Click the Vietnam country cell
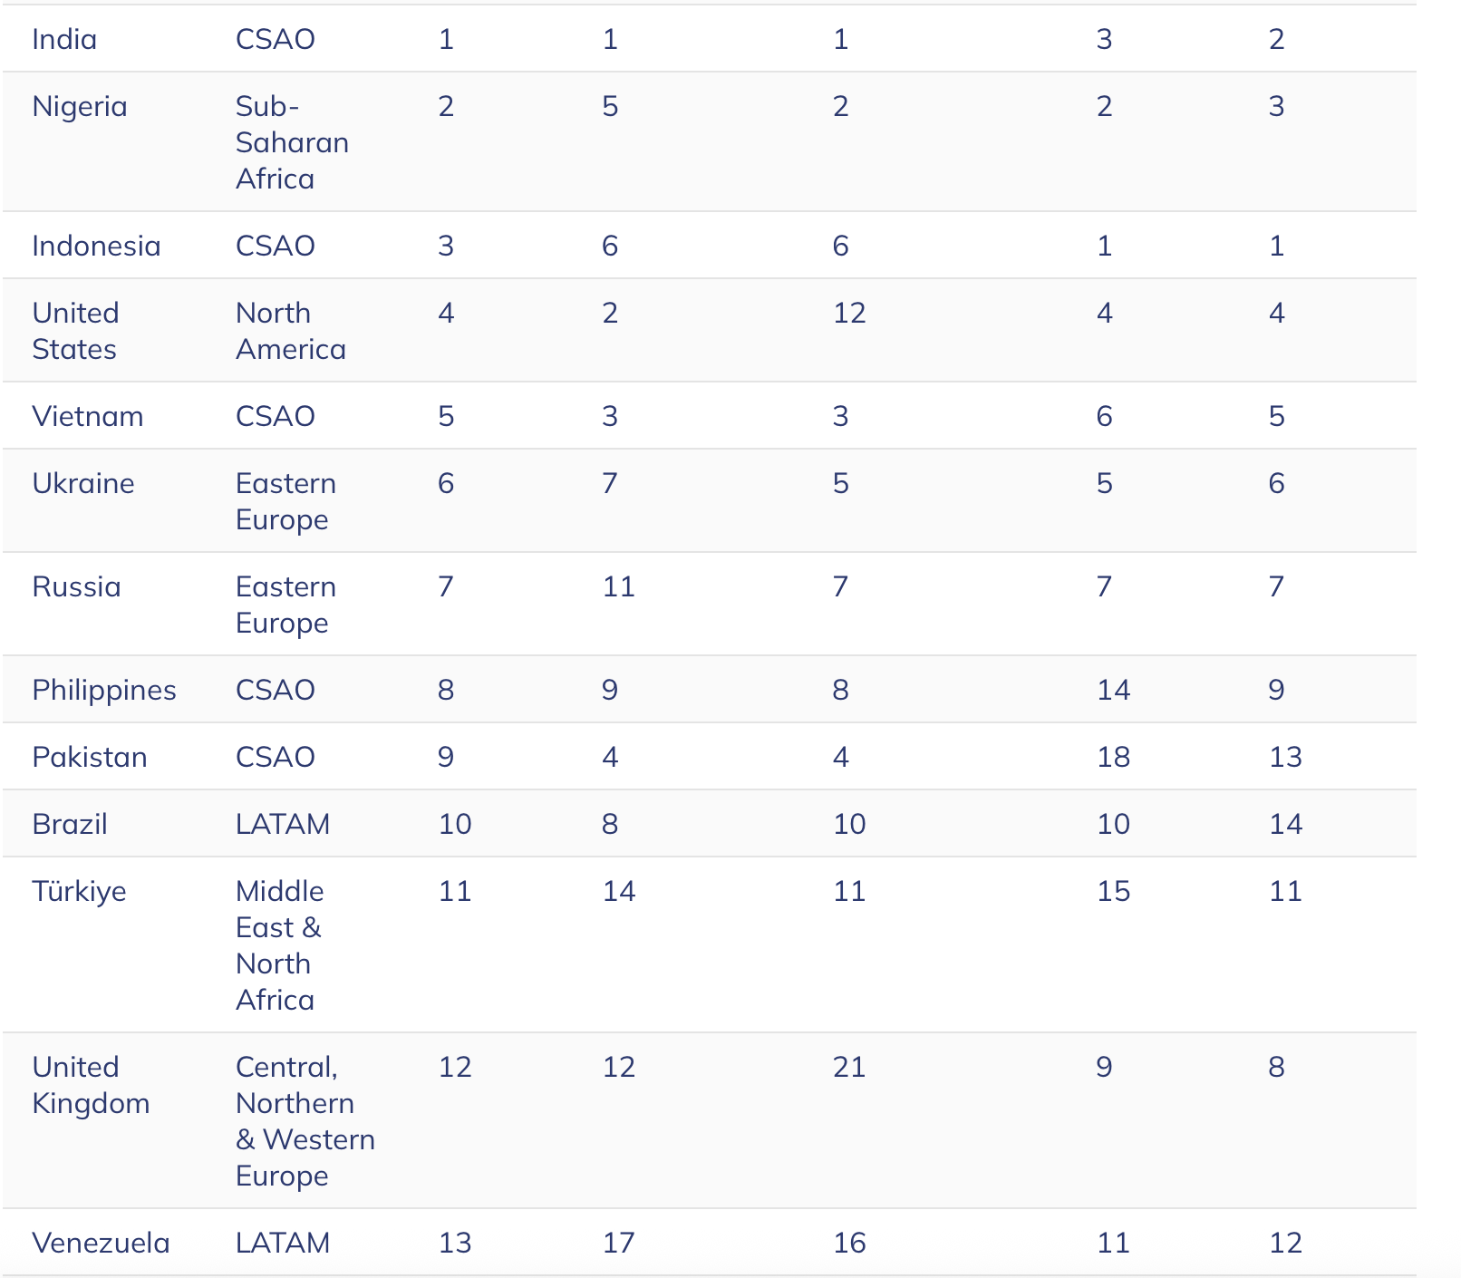Viewport: 1461px width, 1278px height. coord(88,416)
